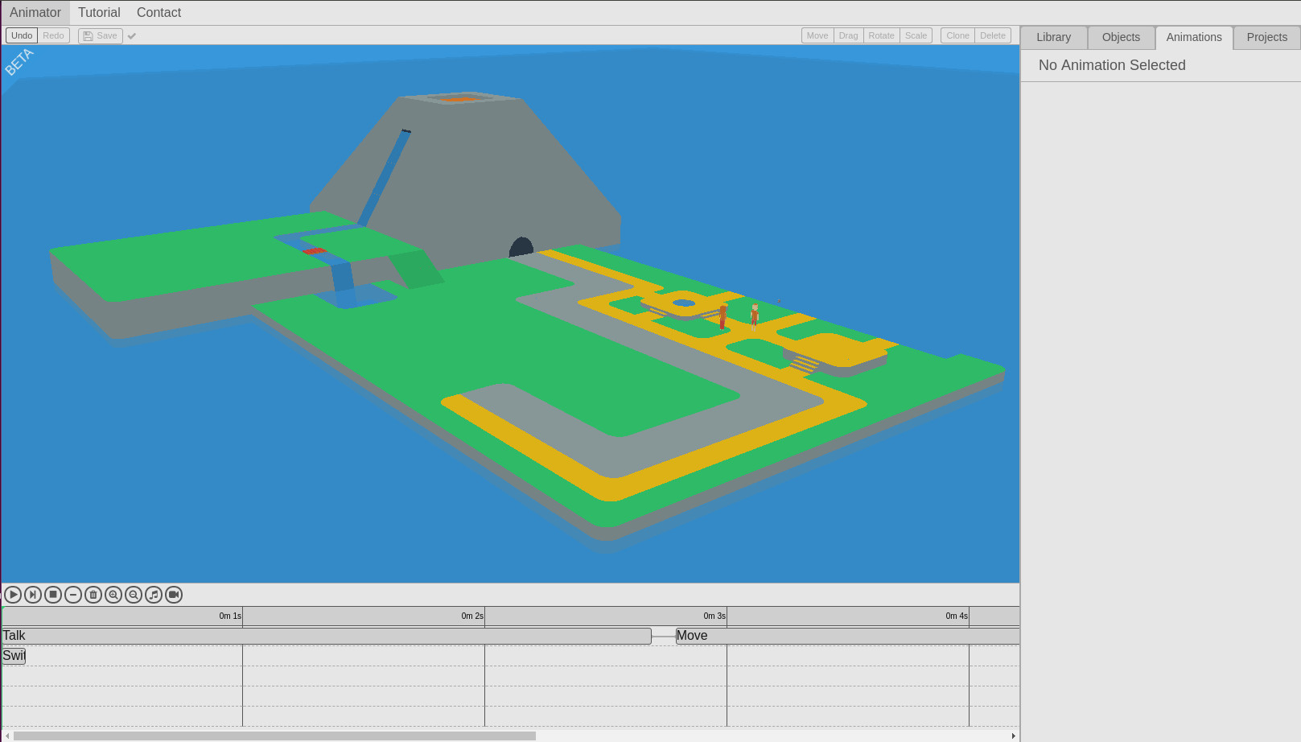
Task: Click the minus icon in playback controls
Action: pos(72,595)
